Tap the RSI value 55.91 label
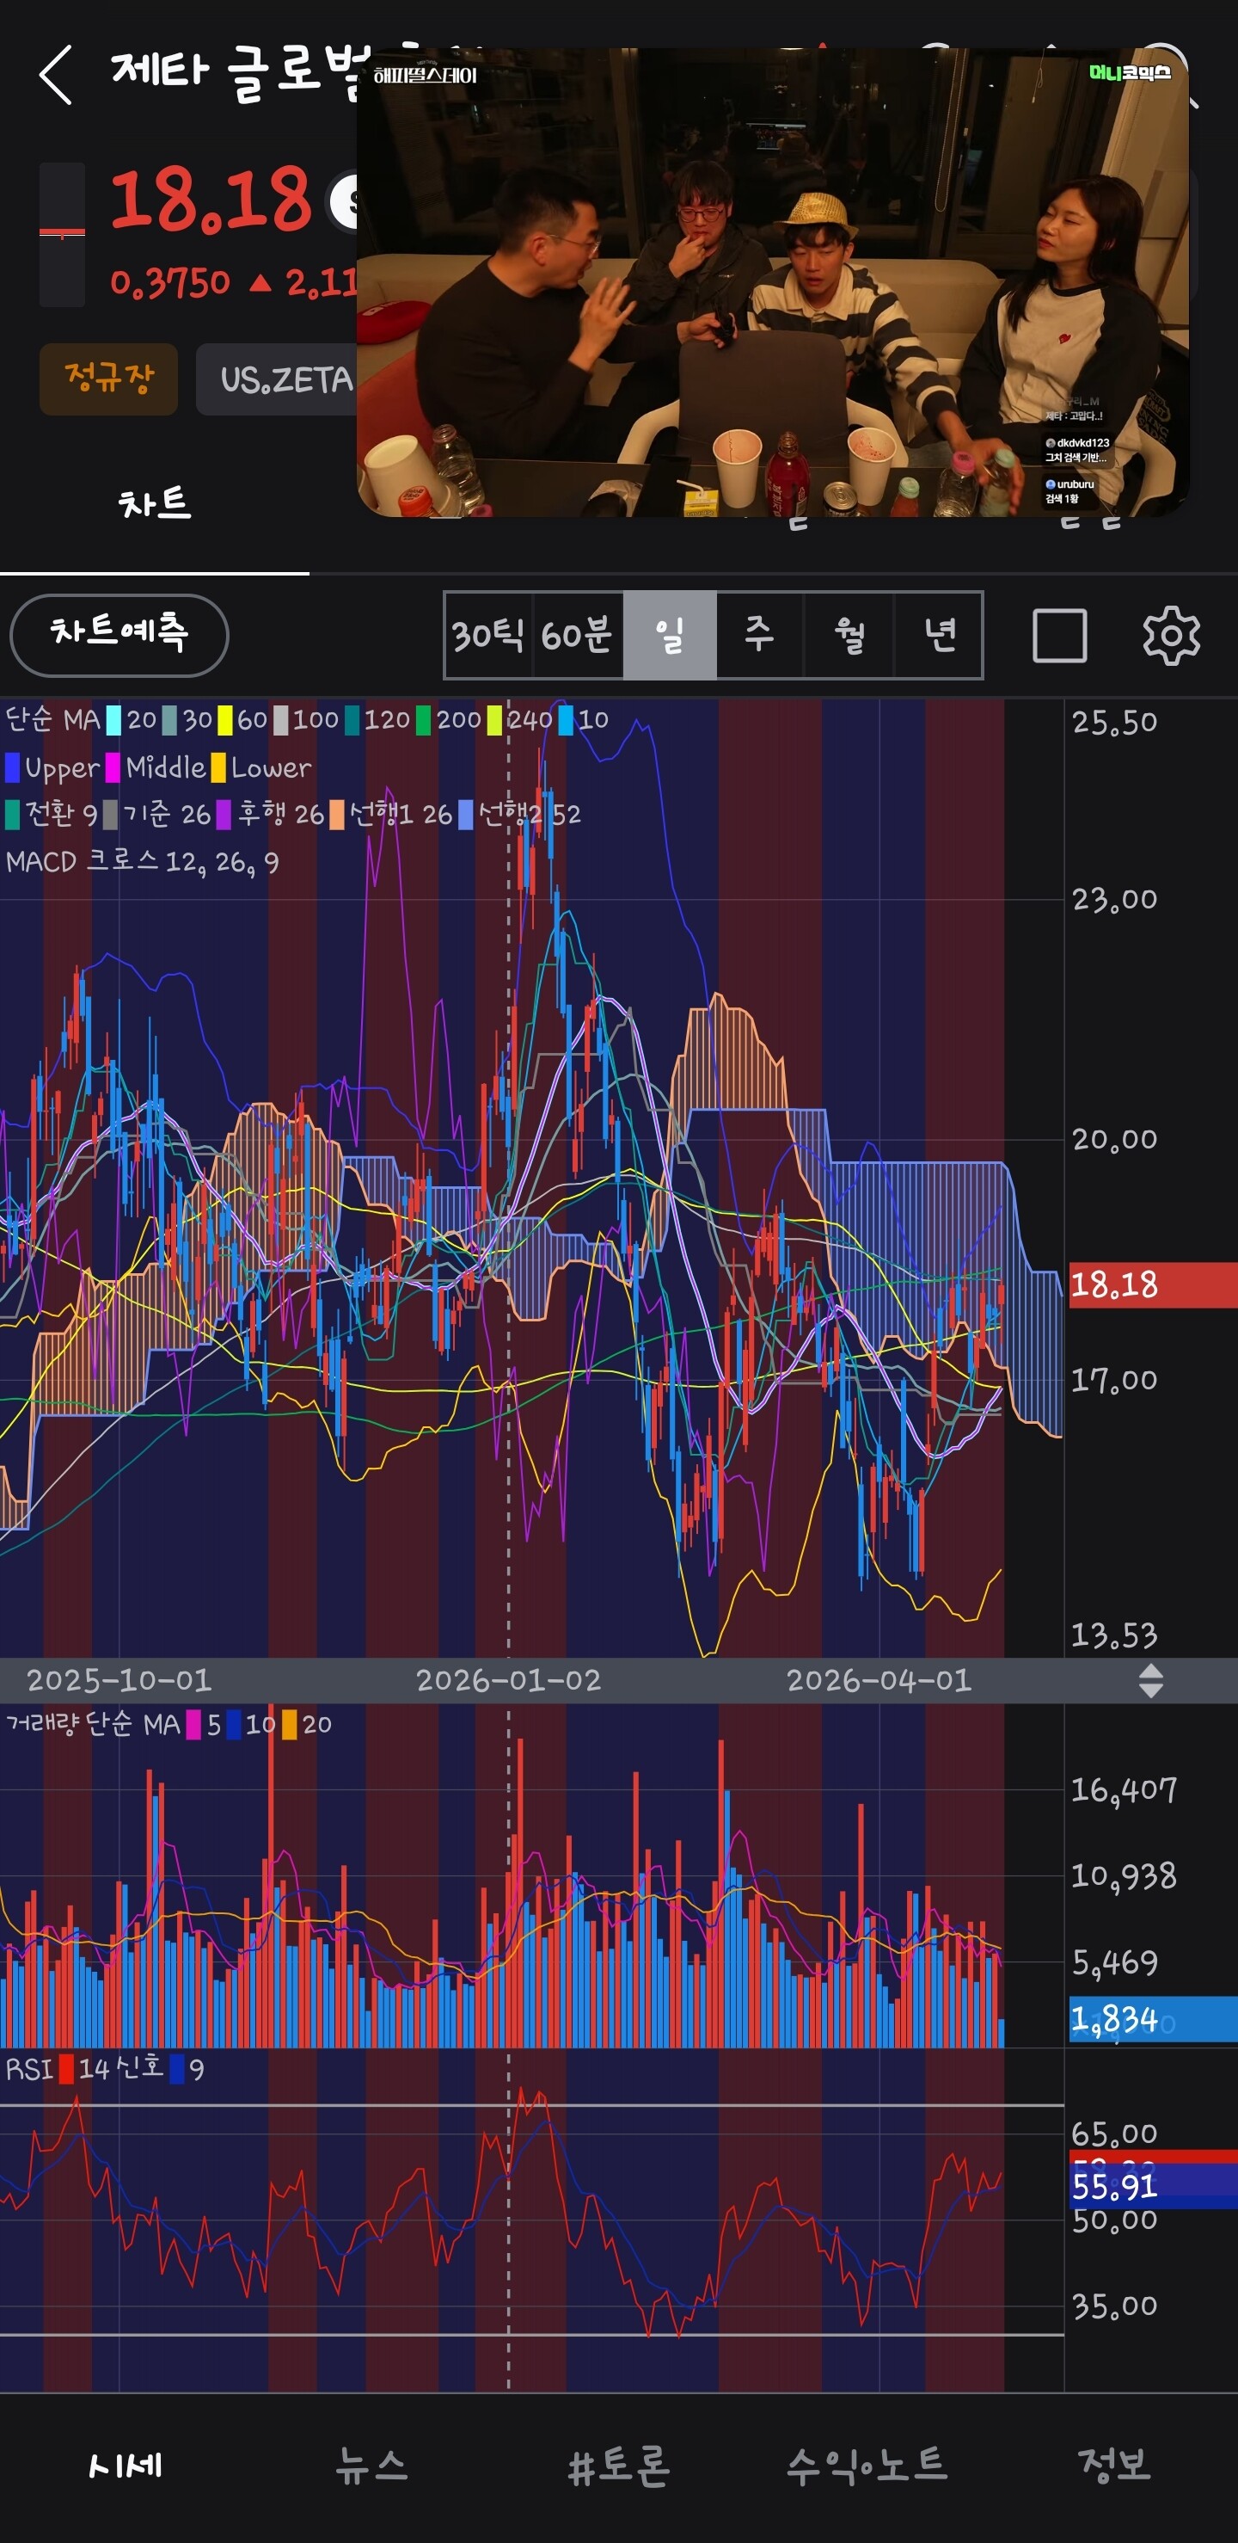The width and height of the screenshot is (1238, 2543). click(x=1153, y=2187)
